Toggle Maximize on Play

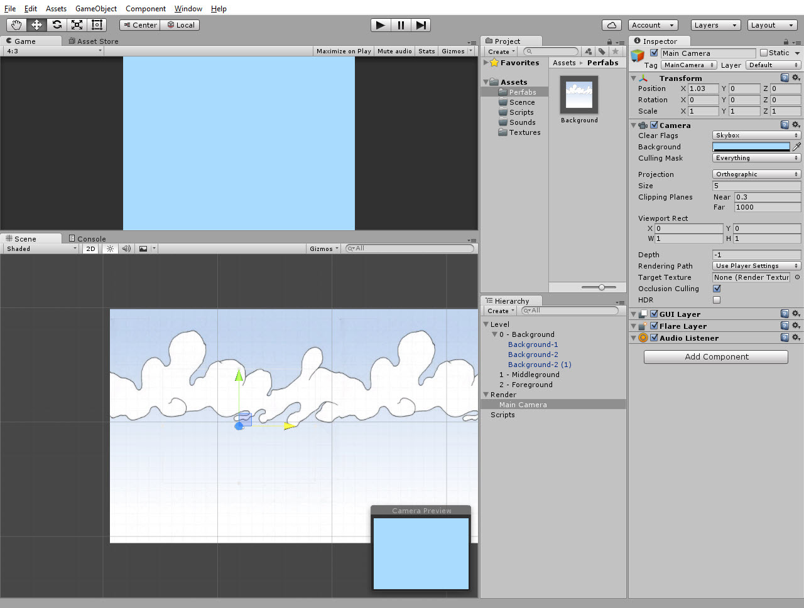coord(344,51)
